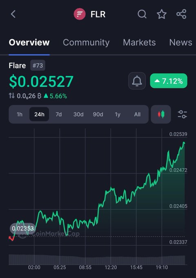Select the 90d chart range
The height and width of the screenshot is (278, 196).
[x=98, y=114]
